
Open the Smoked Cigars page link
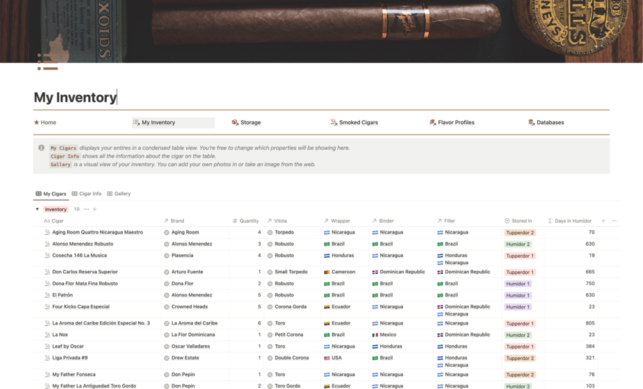pyautogui.click(x=354, y=122)
